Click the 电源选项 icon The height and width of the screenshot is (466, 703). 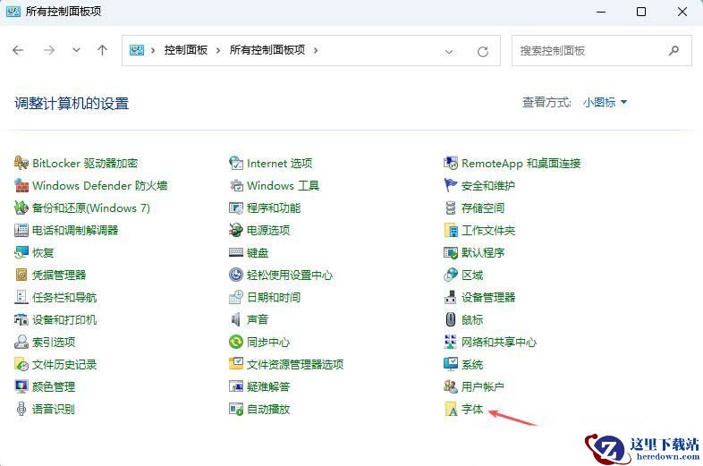click(236, 230)
